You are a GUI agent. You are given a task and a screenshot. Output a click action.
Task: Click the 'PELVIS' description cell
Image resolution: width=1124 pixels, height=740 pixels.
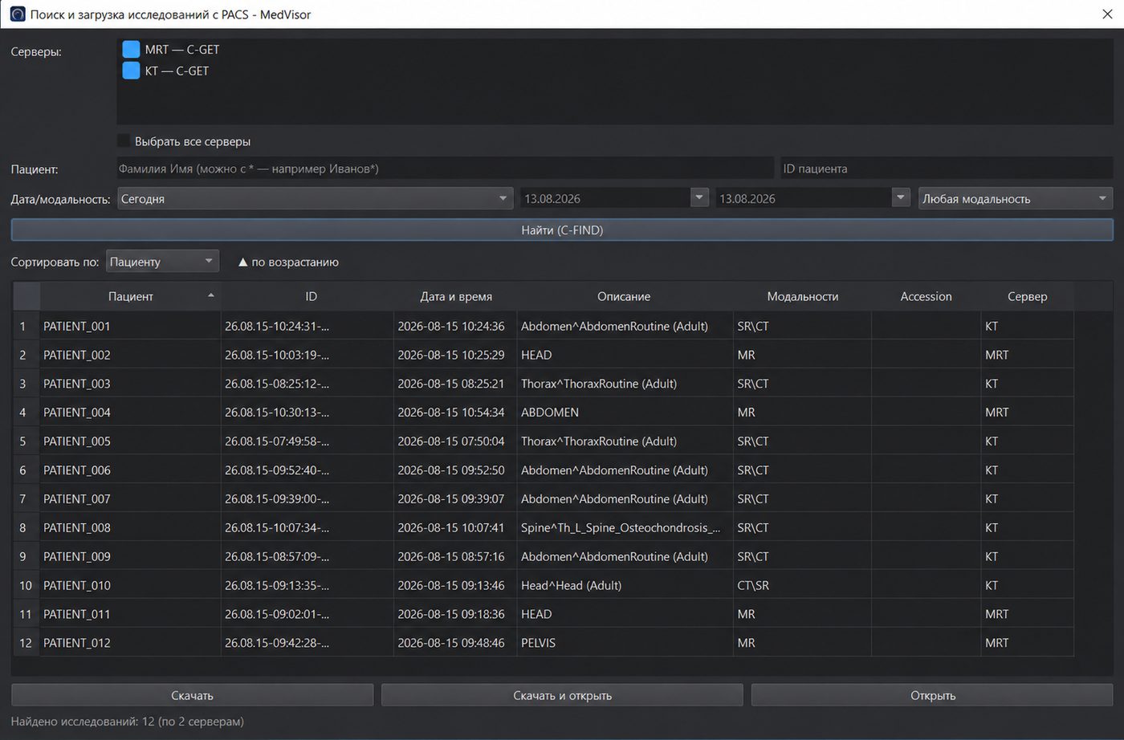[625, 643]
